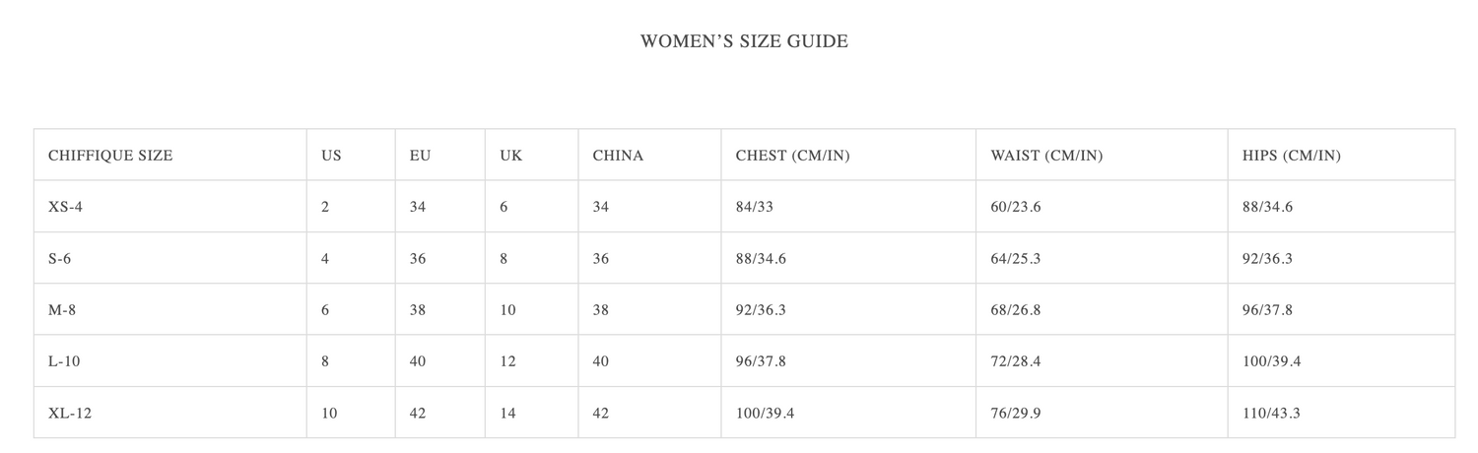This screenshot has height=453, width=1478.
Task: Select the S-6 size row label
Action: pyautogui.click(x=59, y=259)
